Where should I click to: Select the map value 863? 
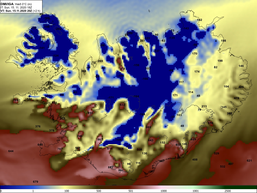click(x=100, y=139)
